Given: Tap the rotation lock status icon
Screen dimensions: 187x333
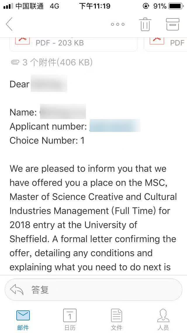Looking at the screenshot, I should tap(146, 6).
